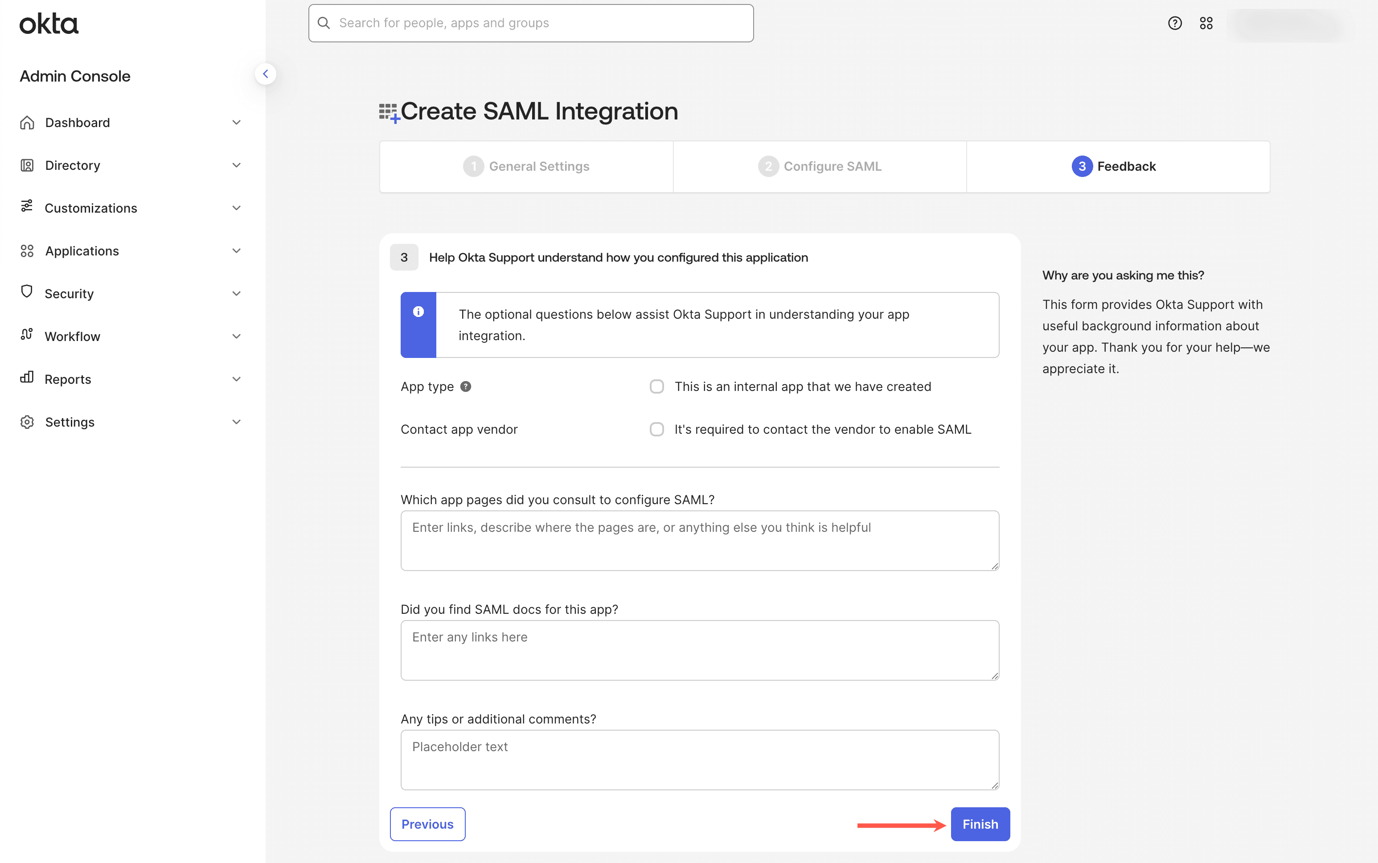This screenshot has width=1378, height=863.
Task: Select the Security shield icon
Action: point(27,293)
